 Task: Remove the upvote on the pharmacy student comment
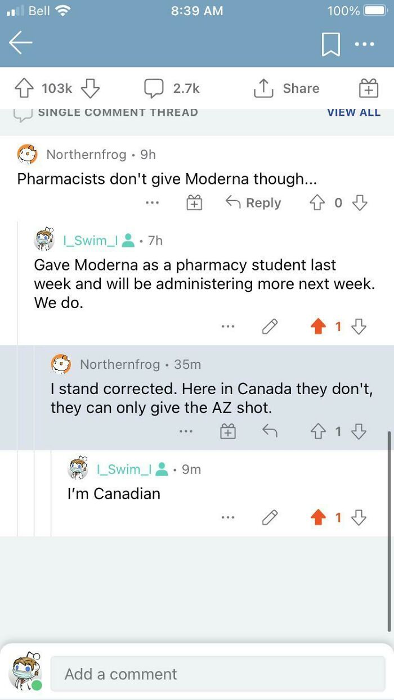click(320, 326)
